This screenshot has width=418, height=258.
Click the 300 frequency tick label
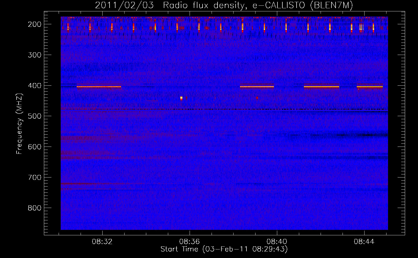(x=35, y=55)
